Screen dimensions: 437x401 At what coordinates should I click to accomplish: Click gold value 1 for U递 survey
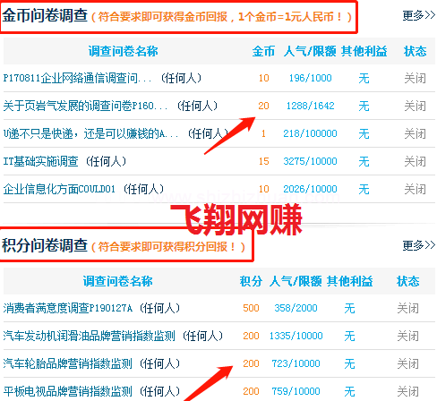263,133
